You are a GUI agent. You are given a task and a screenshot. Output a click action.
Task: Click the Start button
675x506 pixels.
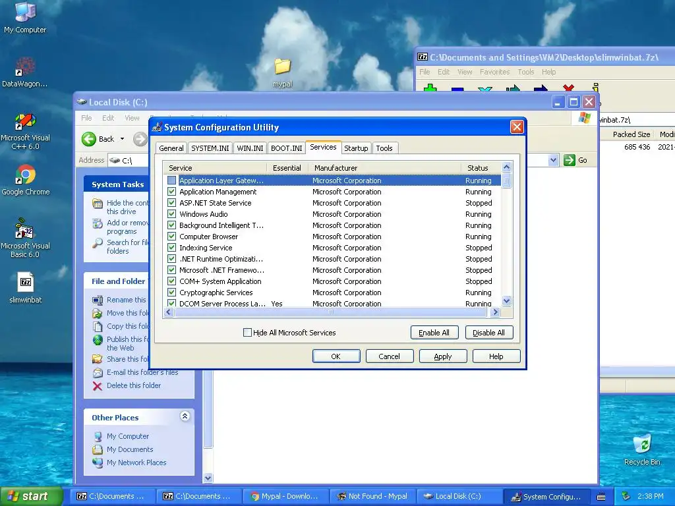[31, 496]
